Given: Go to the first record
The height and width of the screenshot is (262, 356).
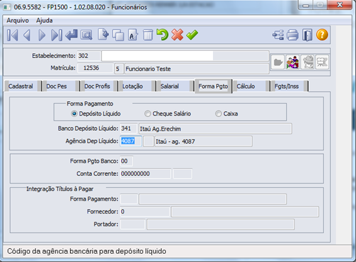Looking at the screenshot, I should [12, 35].
